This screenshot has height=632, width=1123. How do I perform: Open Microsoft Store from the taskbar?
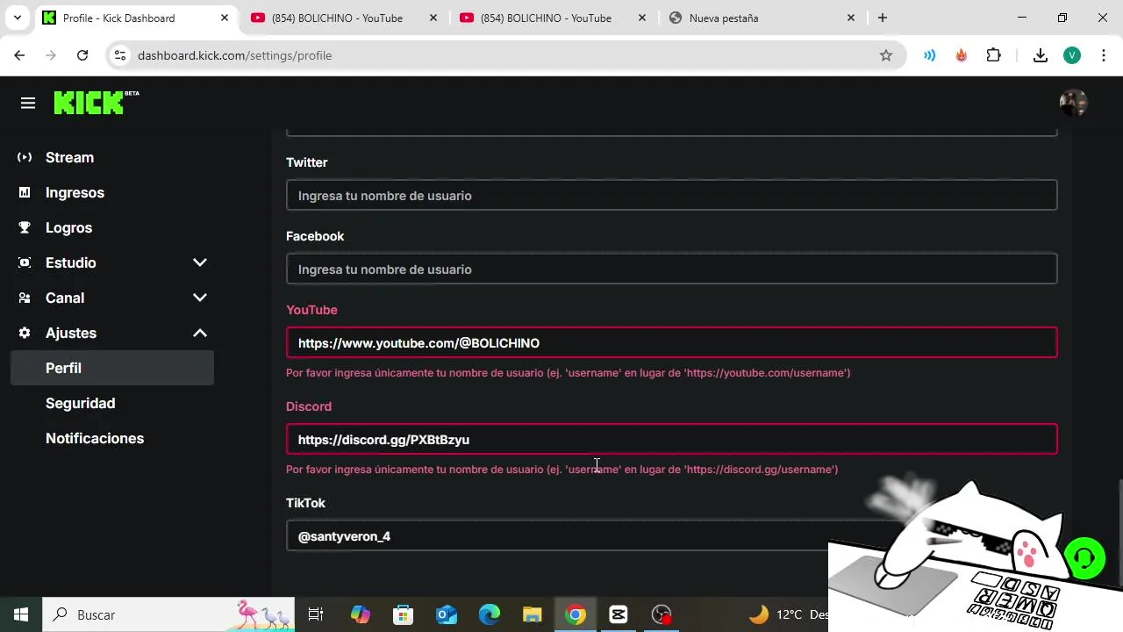(x=403, y=614)
